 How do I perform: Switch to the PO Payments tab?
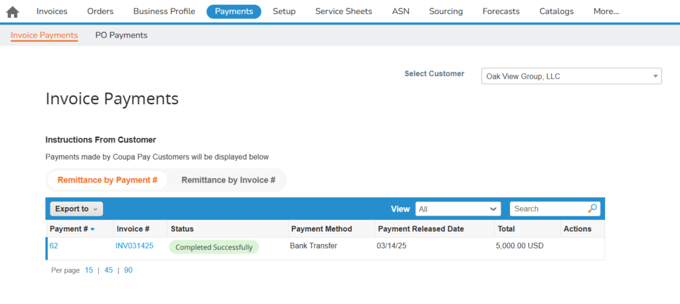click(122, 35)
